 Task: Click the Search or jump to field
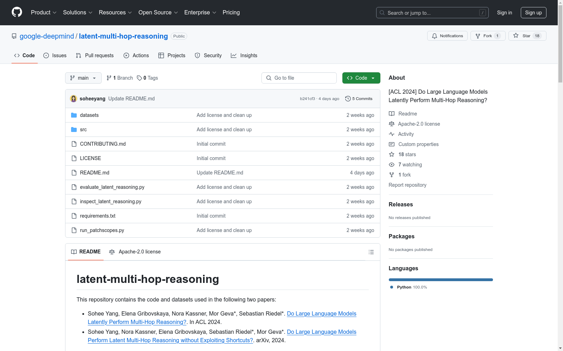click(432, 13)
